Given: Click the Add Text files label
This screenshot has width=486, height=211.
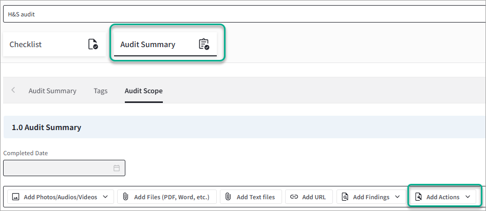Looking at the screenshot, I should [x=256, y=197].
